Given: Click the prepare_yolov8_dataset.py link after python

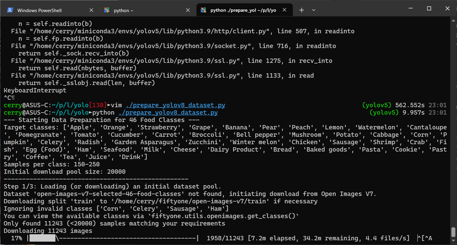Looking at the screenshot, I should click(x=168, y=113).
